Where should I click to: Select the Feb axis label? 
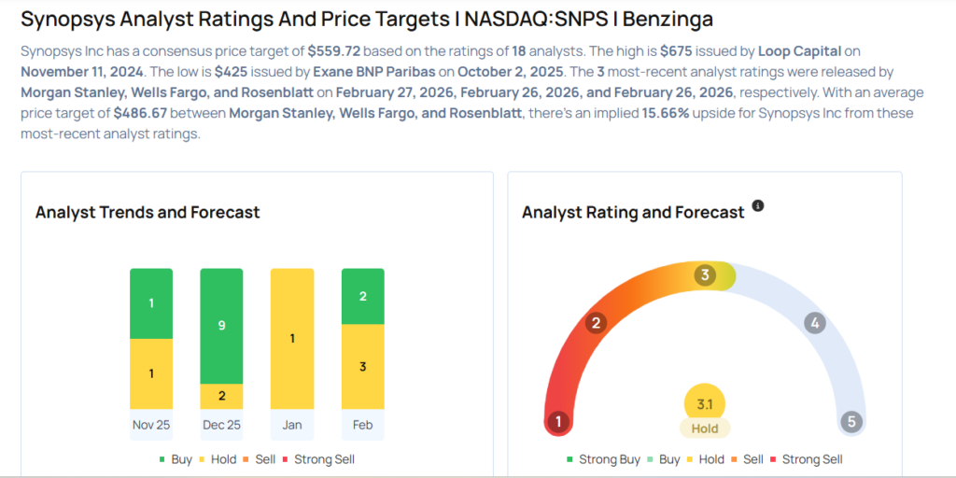point(363,425)
